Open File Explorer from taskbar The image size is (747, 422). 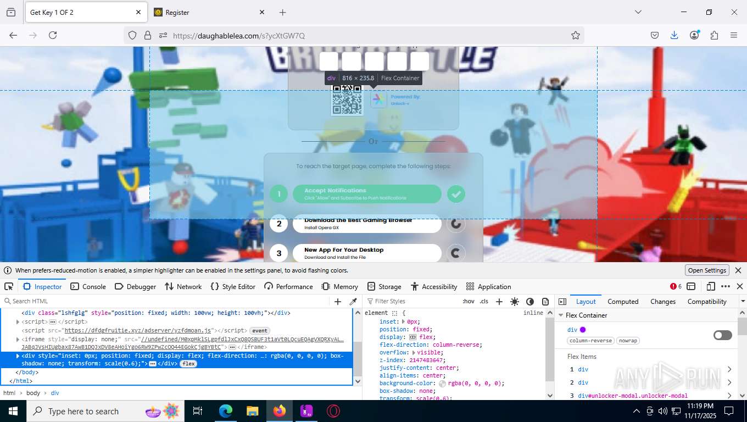point(253,411)
